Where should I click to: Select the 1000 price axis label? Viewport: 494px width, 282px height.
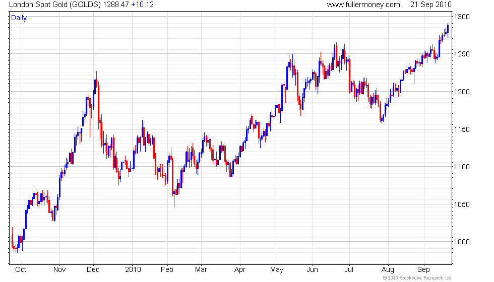pos(462,242)
